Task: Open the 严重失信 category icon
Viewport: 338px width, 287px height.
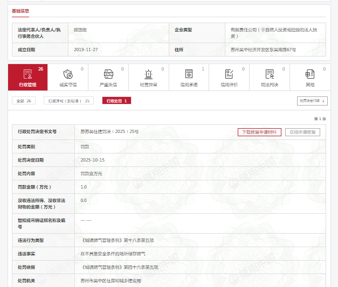Action: [108, 75]
